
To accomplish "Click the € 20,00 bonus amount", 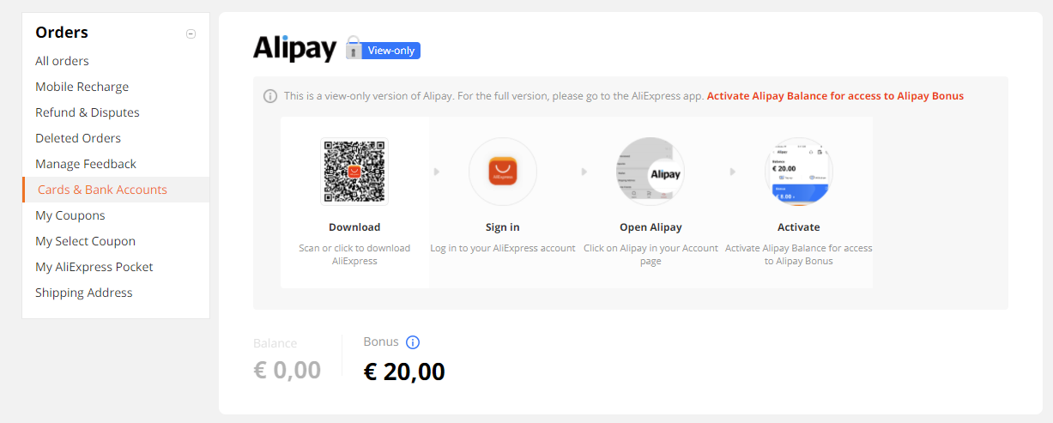I will point(404,372).
